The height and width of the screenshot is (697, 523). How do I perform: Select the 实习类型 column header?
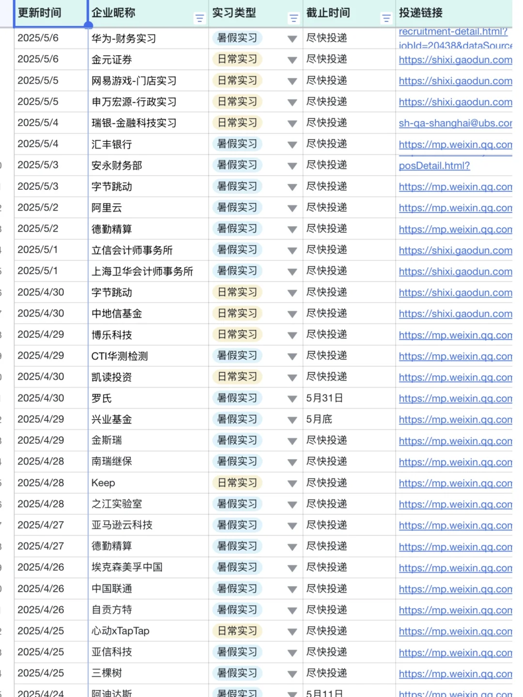[x=256, y=13]
